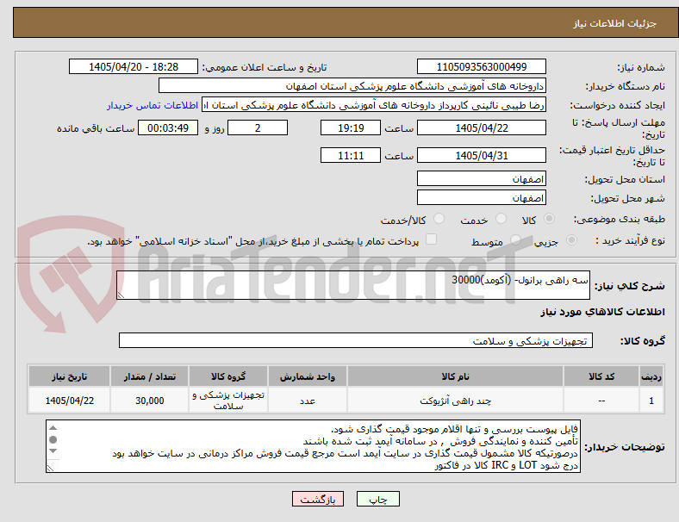Click the تعداد / مقدار column header
The image size is (679, 522).
click(149, 376)
